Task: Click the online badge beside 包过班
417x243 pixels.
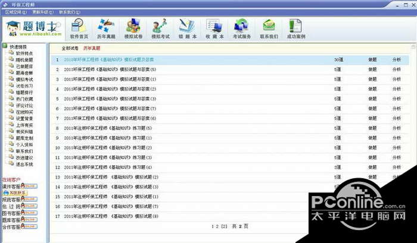Action: point(29,206)
